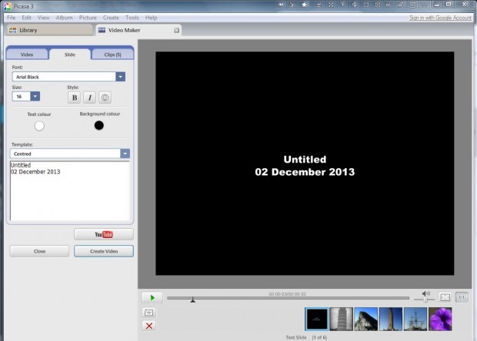Open the Font dropdown list
The width and height of the screenshot is (477, 341).
coord(120,77)
